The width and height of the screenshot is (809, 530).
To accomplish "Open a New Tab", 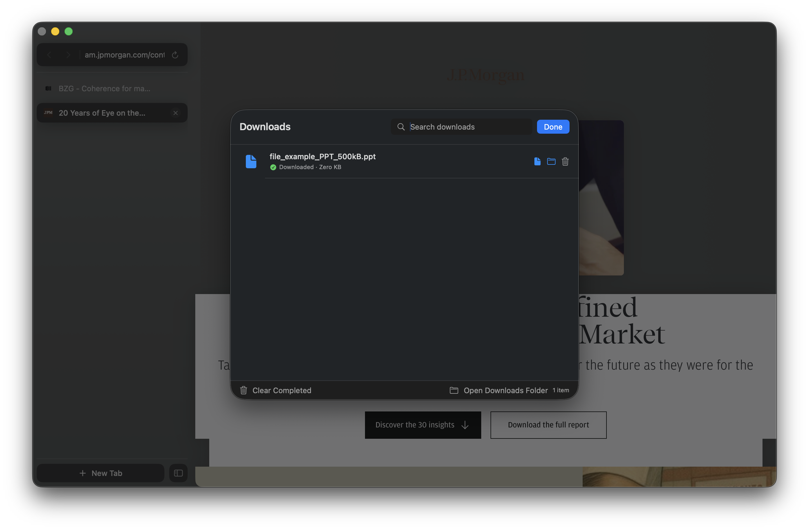I will click(101, 473).
